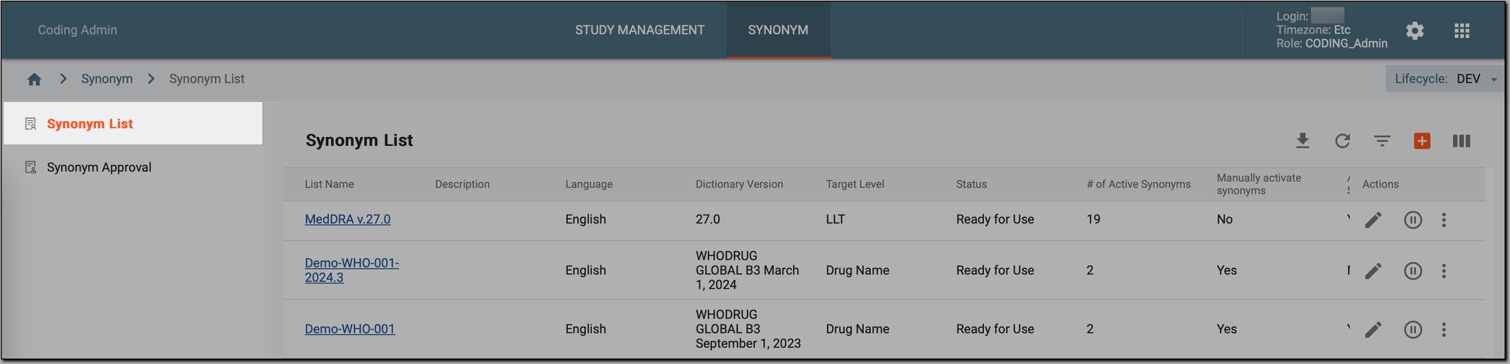
Task: Pause the Demo-WHO-001 synonym list
Action: [x=1413, y=330]
